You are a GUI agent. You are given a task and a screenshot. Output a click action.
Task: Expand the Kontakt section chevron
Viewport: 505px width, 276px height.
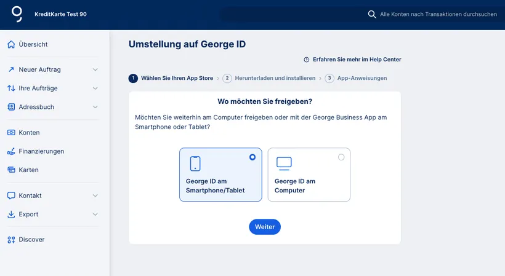(95, 195)
